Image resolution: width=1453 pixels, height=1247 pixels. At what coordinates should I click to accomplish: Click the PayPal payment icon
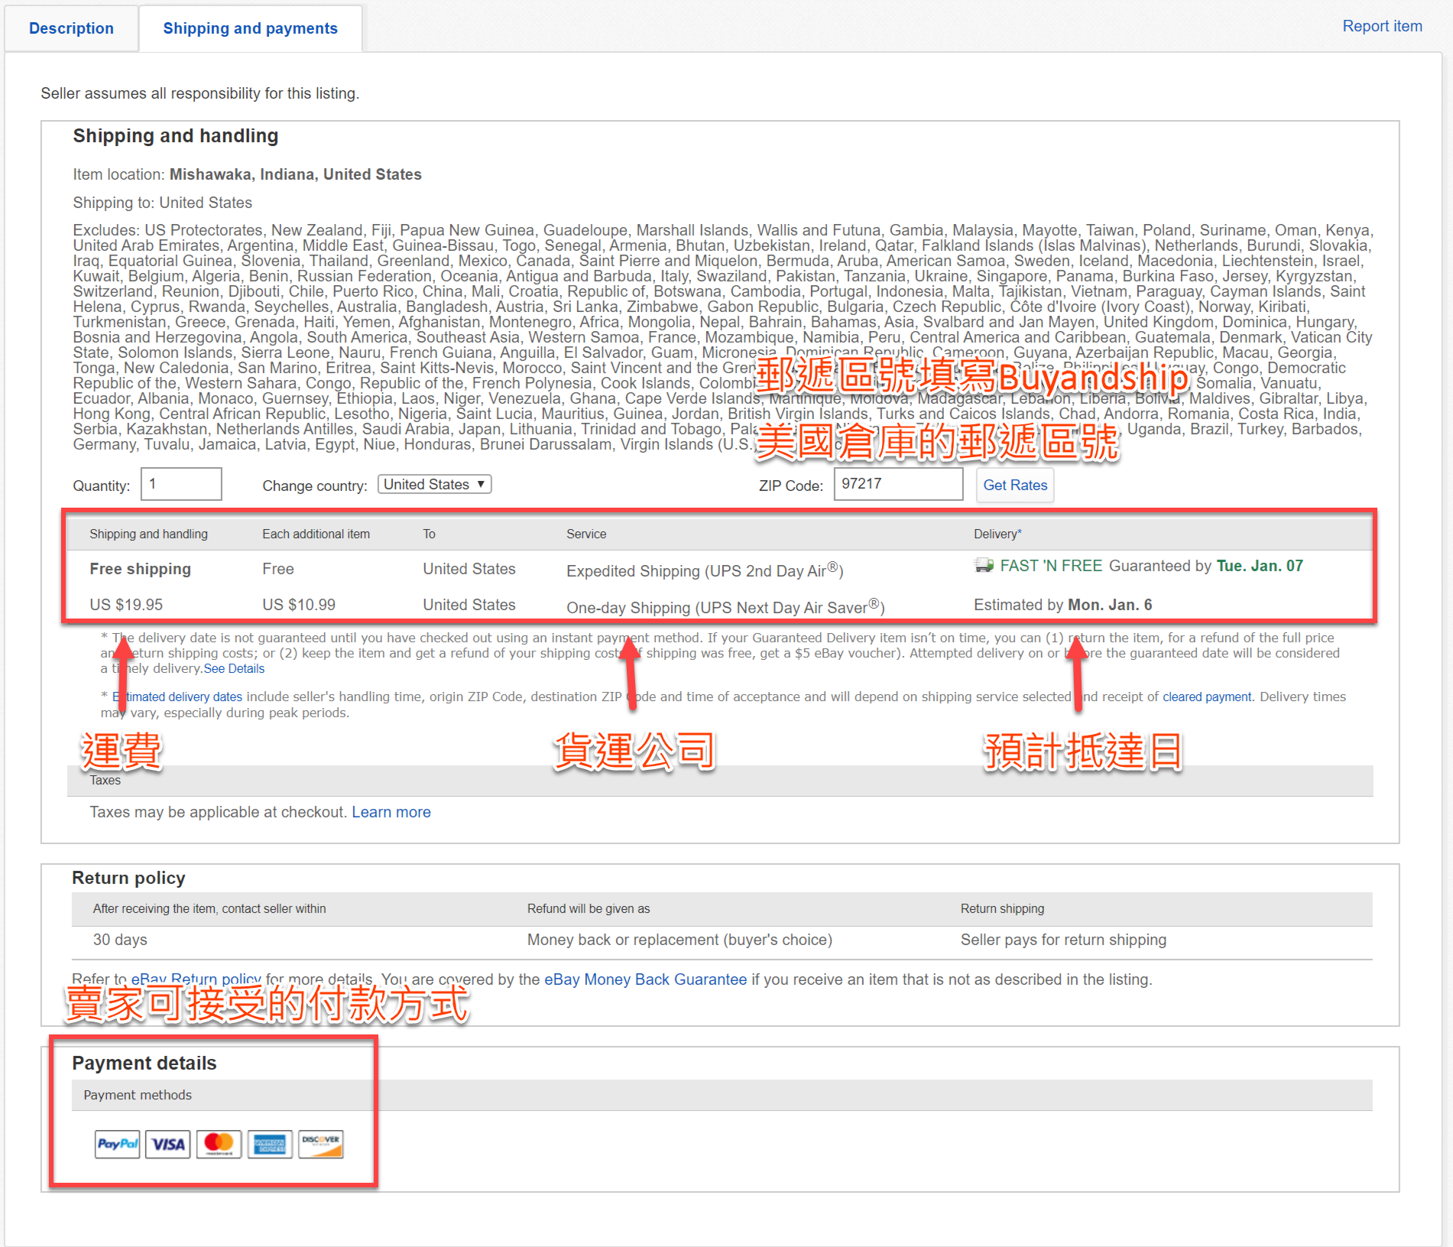click(x=117, y=1144)
